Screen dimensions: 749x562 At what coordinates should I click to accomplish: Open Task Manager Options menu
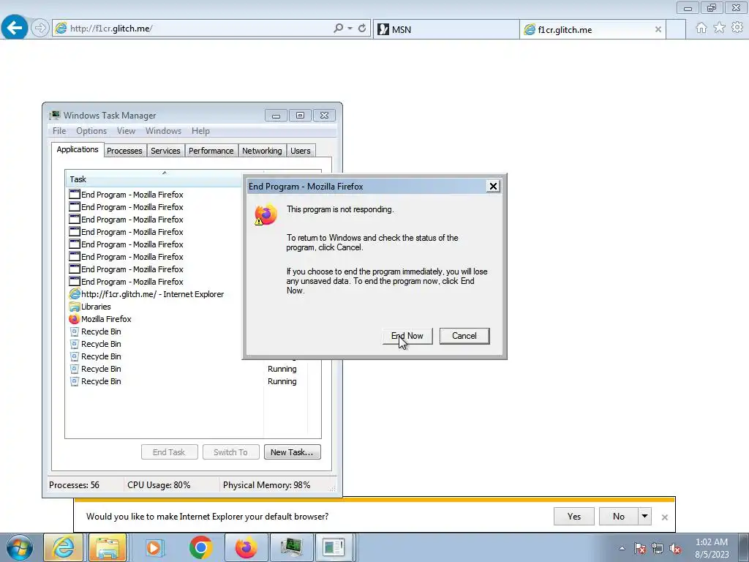(x=91, y=131)
